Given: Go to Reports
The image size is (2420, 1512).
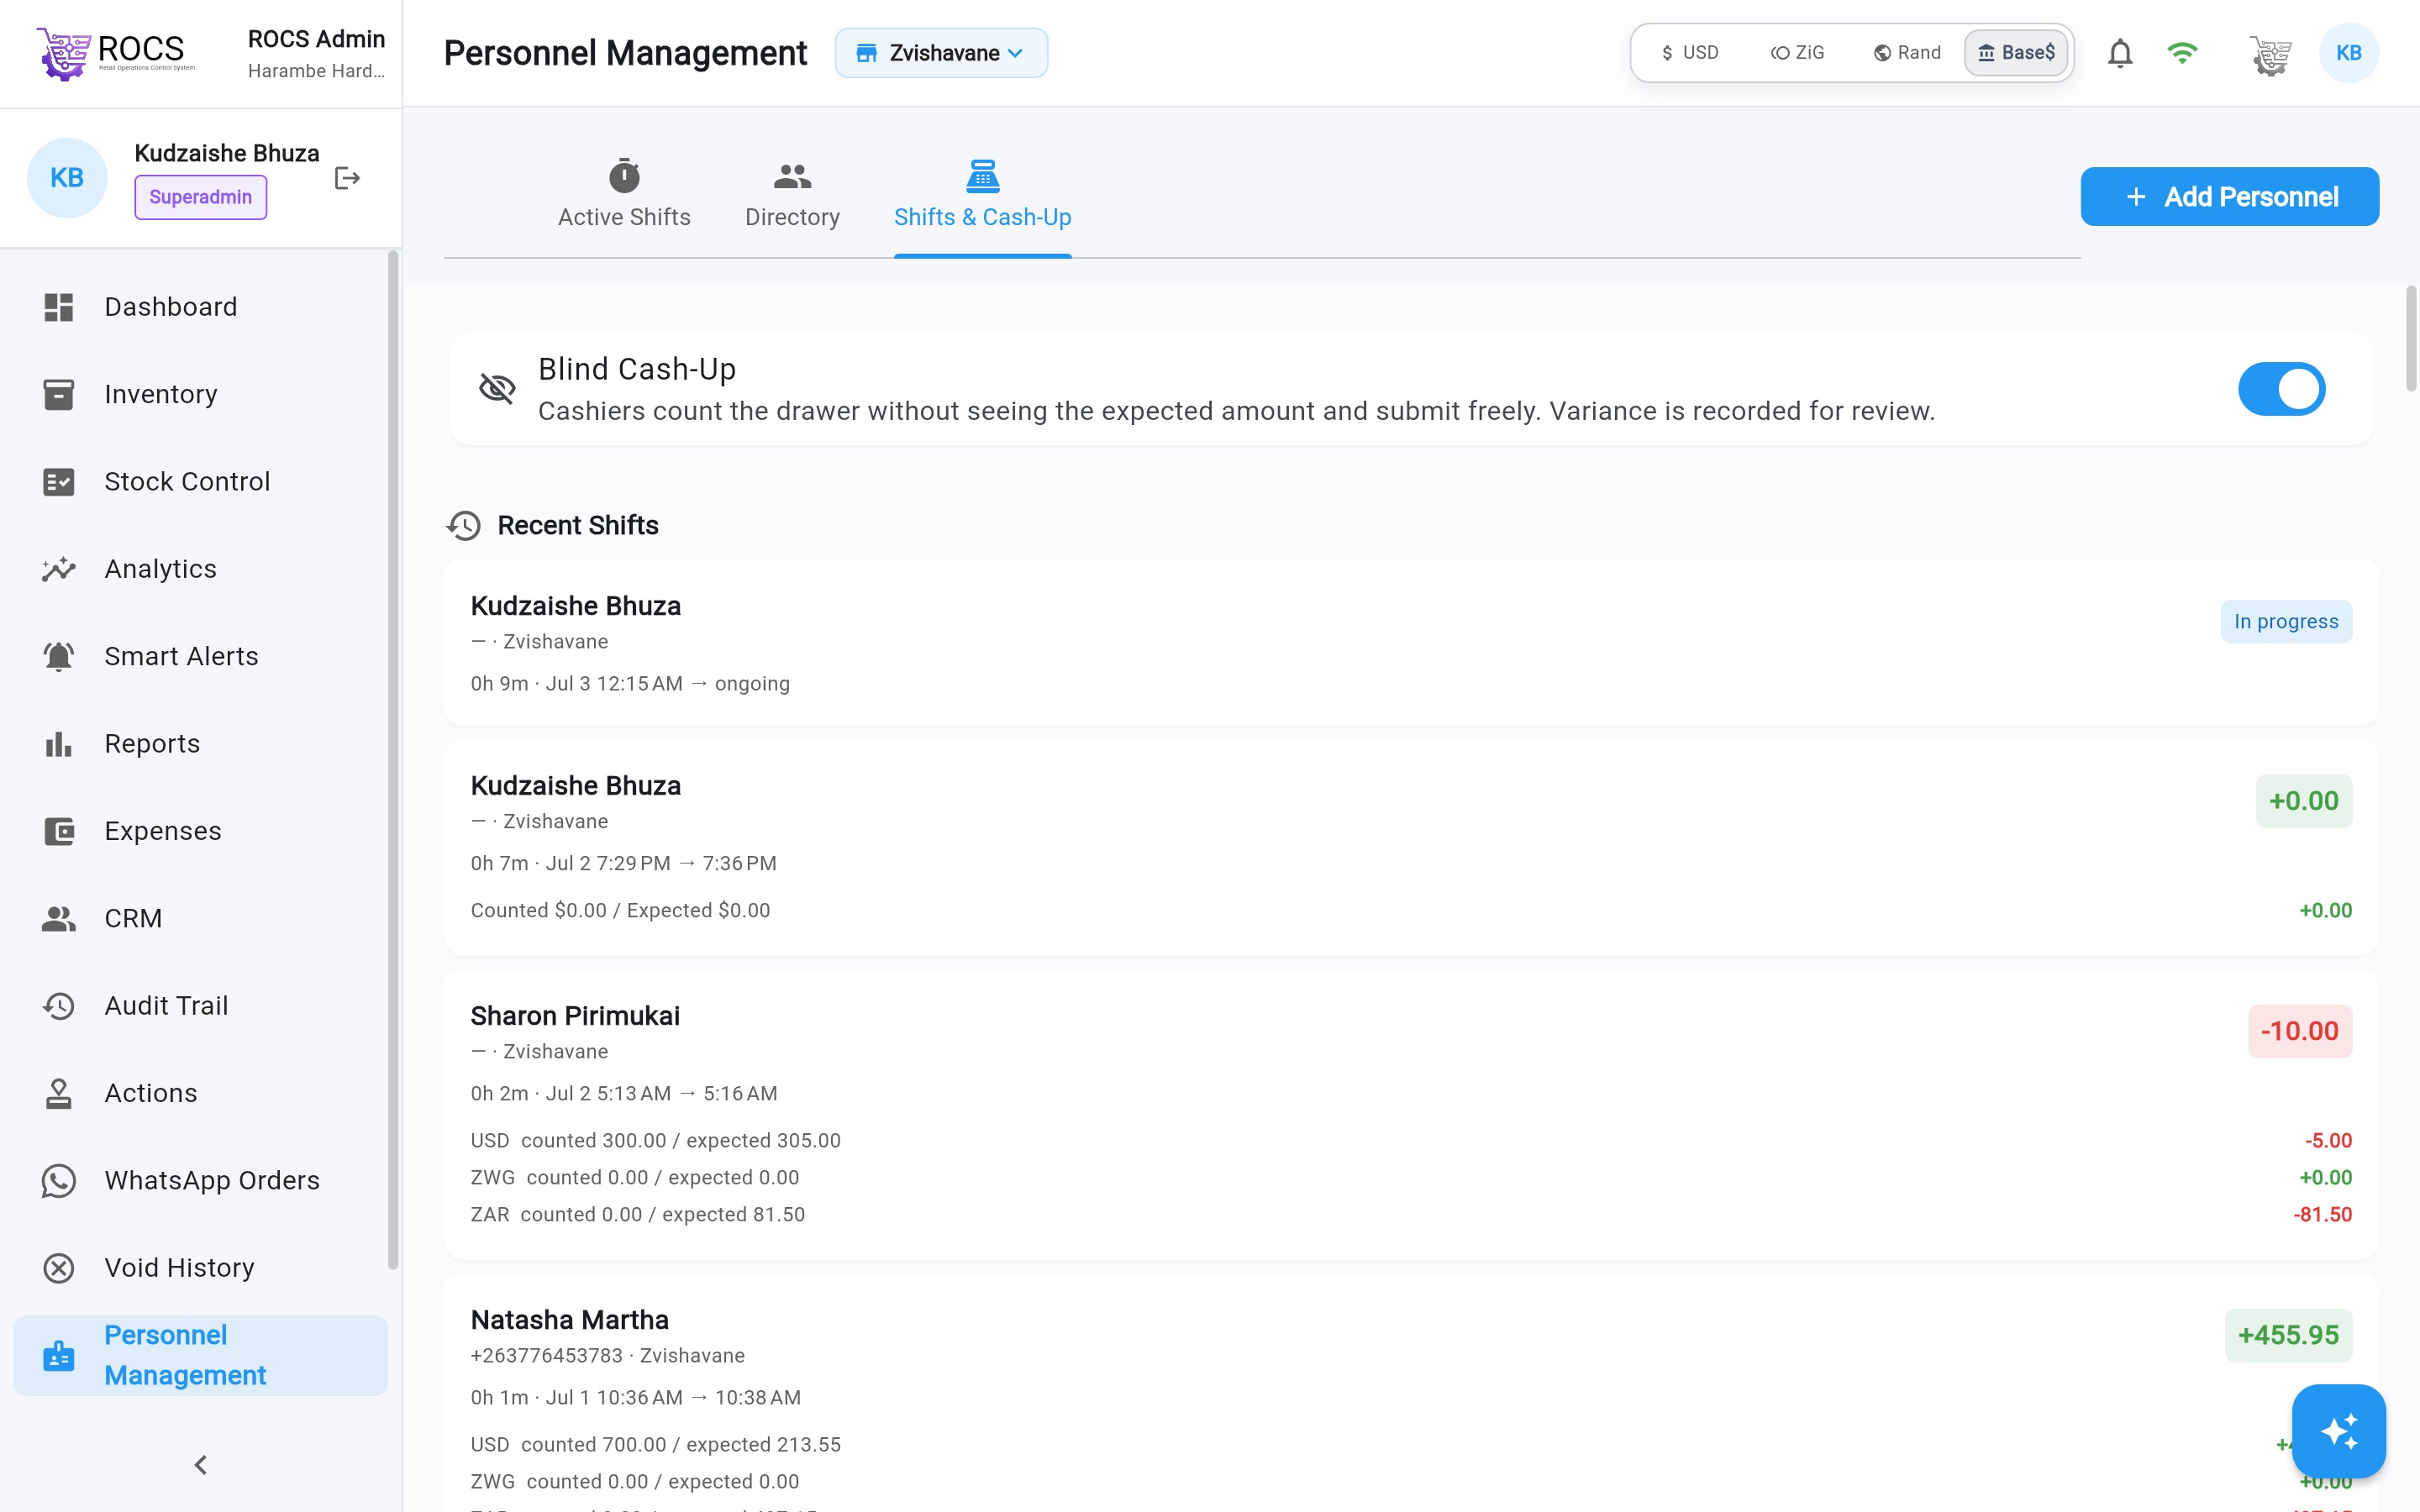Looking at the screenshot, I should 200,743.
